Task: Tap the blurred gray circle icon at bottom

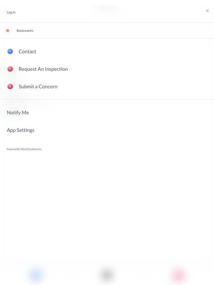Action: coord(107,275)
